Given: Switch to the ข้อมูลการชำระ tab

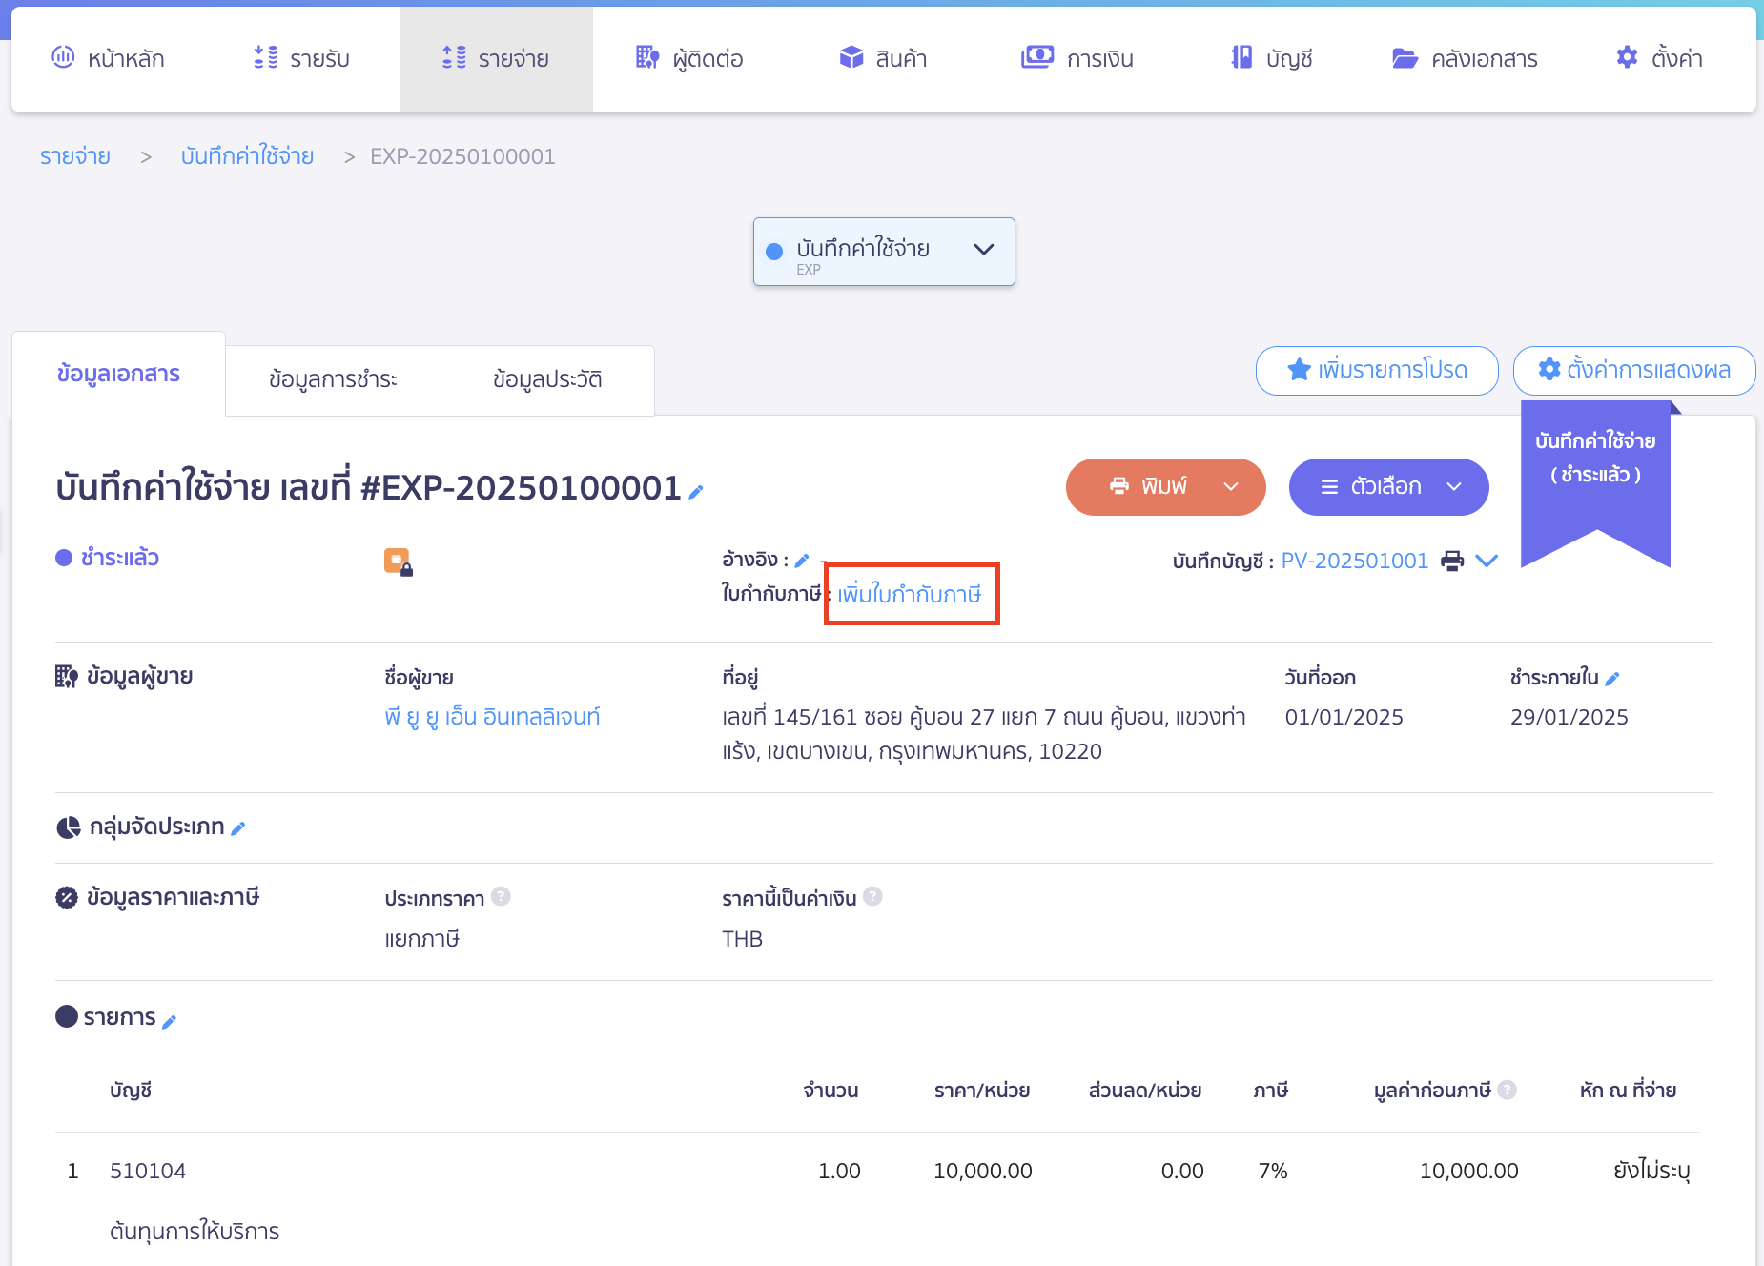Looking at the screenshot, I should pyautogui.click(x=333, y=379).
